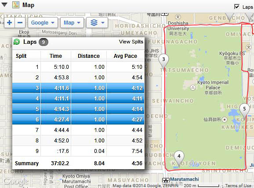Click Doshisha University map label
This screenshot has height=188, width=254.
tap(178, 28)
